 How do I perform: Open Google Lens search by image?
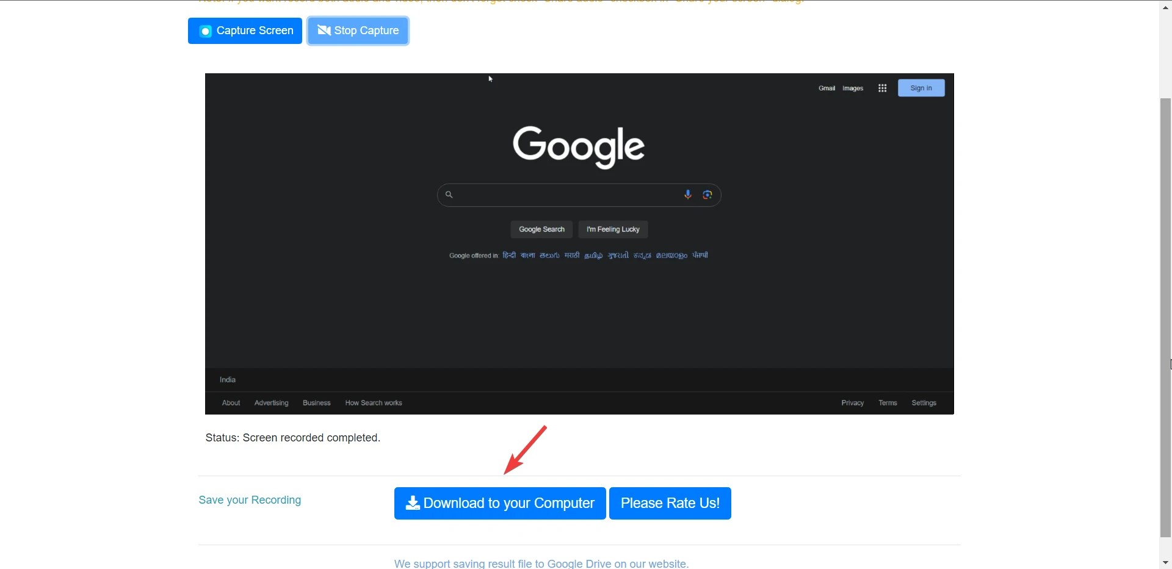pyautogui.click(x=708, y=194)
